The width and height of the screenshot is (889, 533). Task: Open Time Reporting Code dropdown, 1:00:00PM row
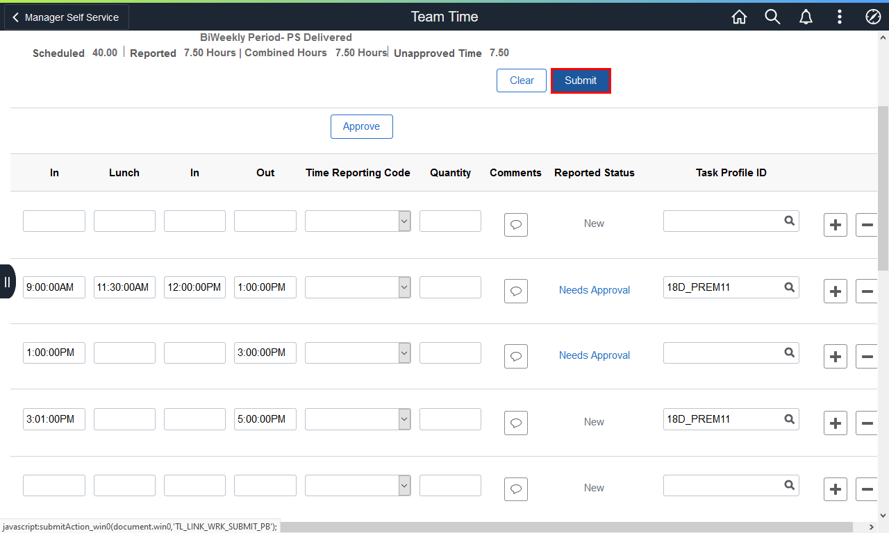358,353
